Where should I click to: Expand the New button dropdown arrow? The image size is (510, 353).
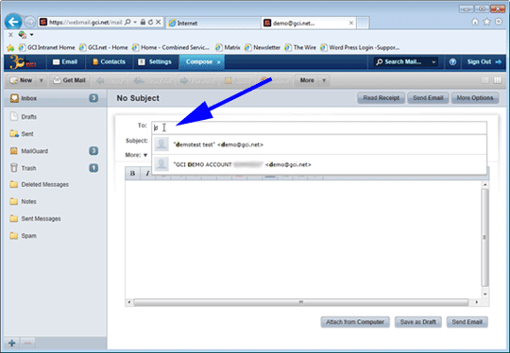tap(42, 80)
